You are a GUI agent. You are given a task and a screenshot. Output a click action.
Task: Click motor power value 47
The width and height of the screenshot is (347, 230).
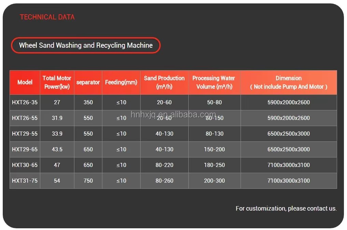57,165
